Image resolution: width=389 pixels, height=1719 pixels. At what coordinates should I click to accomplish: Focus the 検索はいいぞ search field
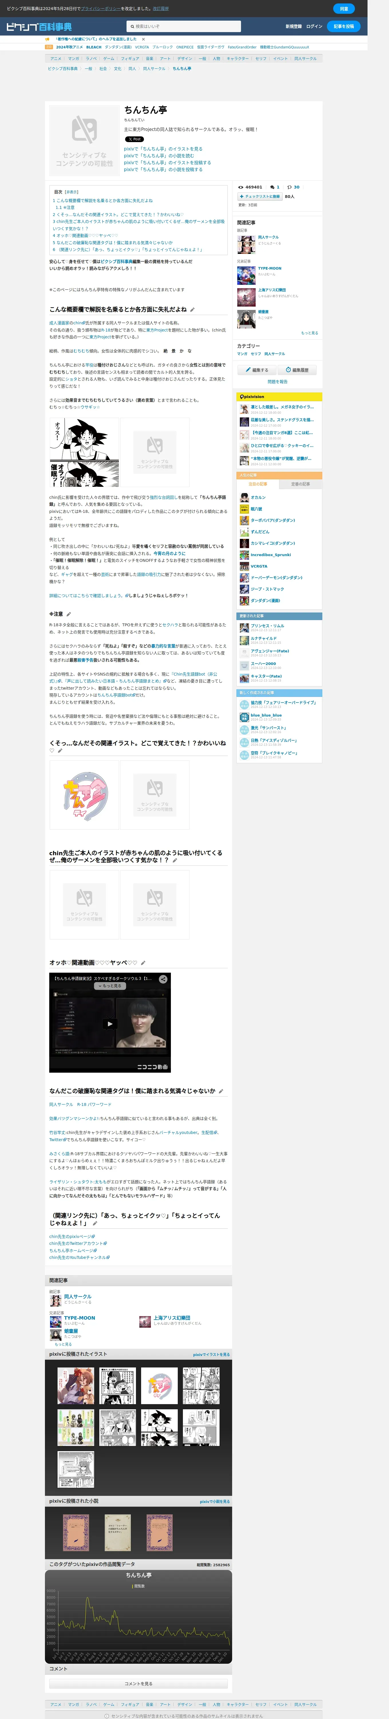click(x=183, y=27)
